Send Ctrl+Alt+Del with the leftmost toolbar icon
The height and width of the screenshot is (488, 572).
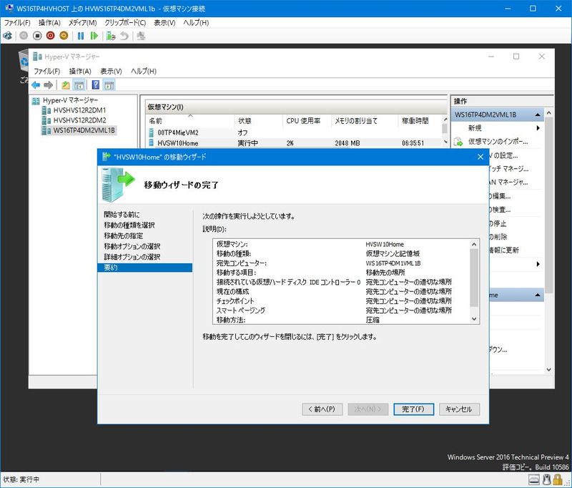[x=7, y=36]
